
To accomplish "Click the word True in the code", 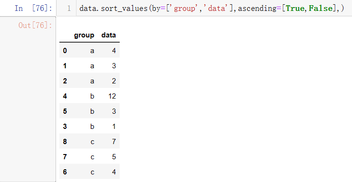I will point(295,8).
